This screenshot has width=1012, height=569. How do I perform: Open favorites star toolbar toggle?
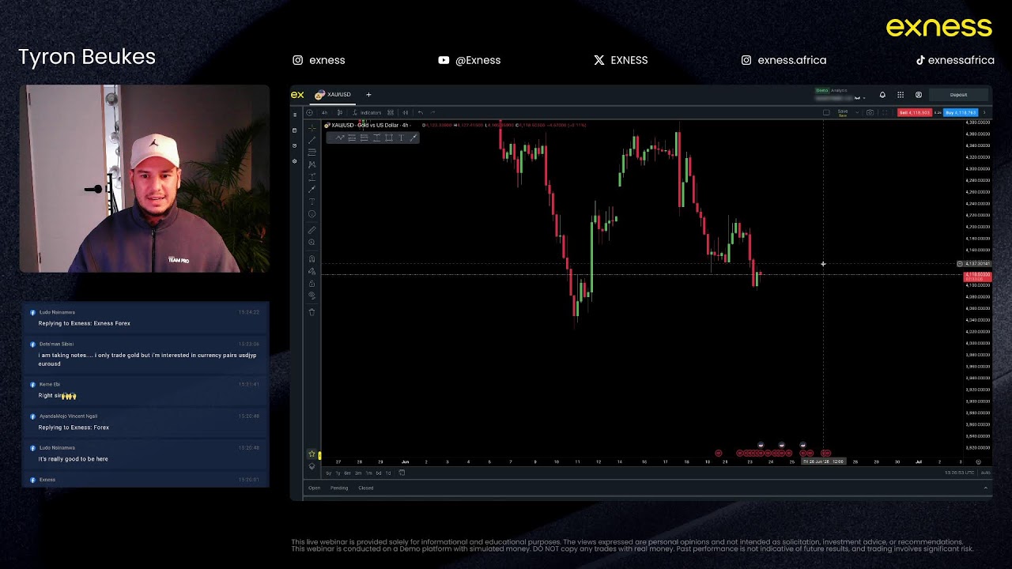coord(312,454)
